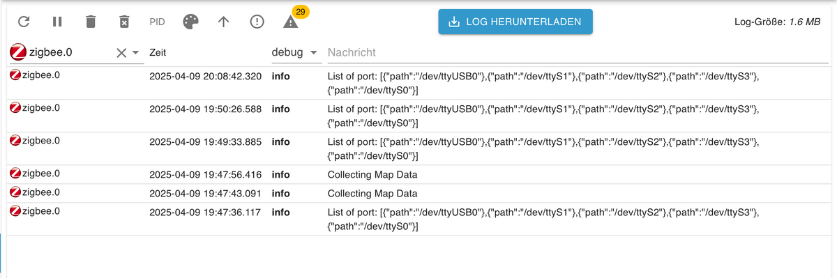Clear the log list with trash icon

91,22
